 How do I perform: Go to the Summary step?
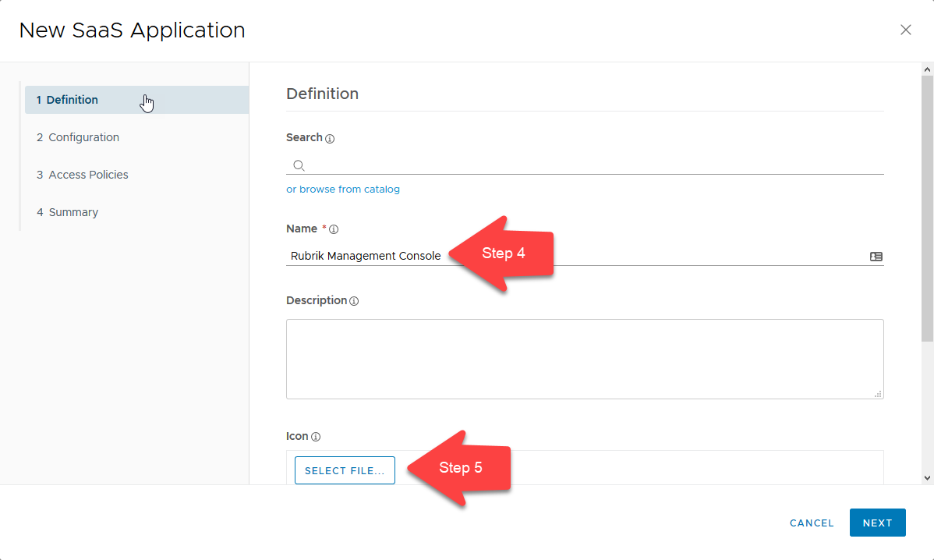click(x=73, y=211)
